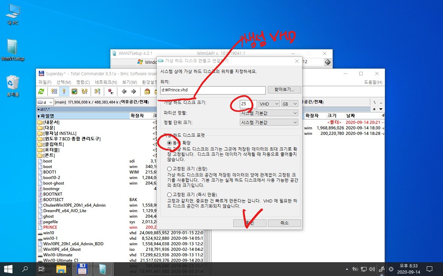Click the taskbar search magnifier icon

click(x=25, y=269)
